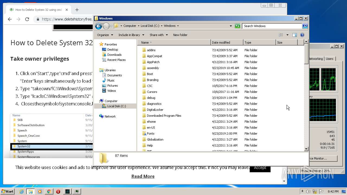
Task: Click the green Refresh address button
Action: (x=237, y=26)
